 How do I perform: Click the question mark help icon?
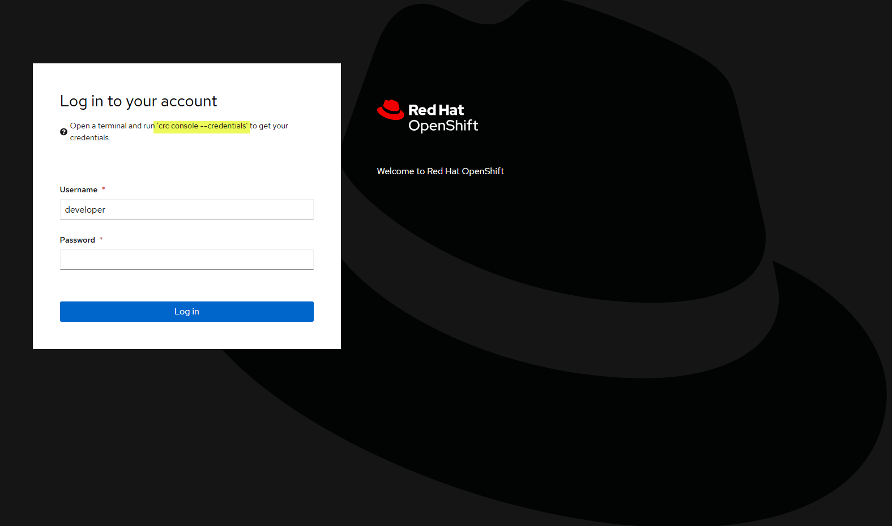click(x=63, y=132)
